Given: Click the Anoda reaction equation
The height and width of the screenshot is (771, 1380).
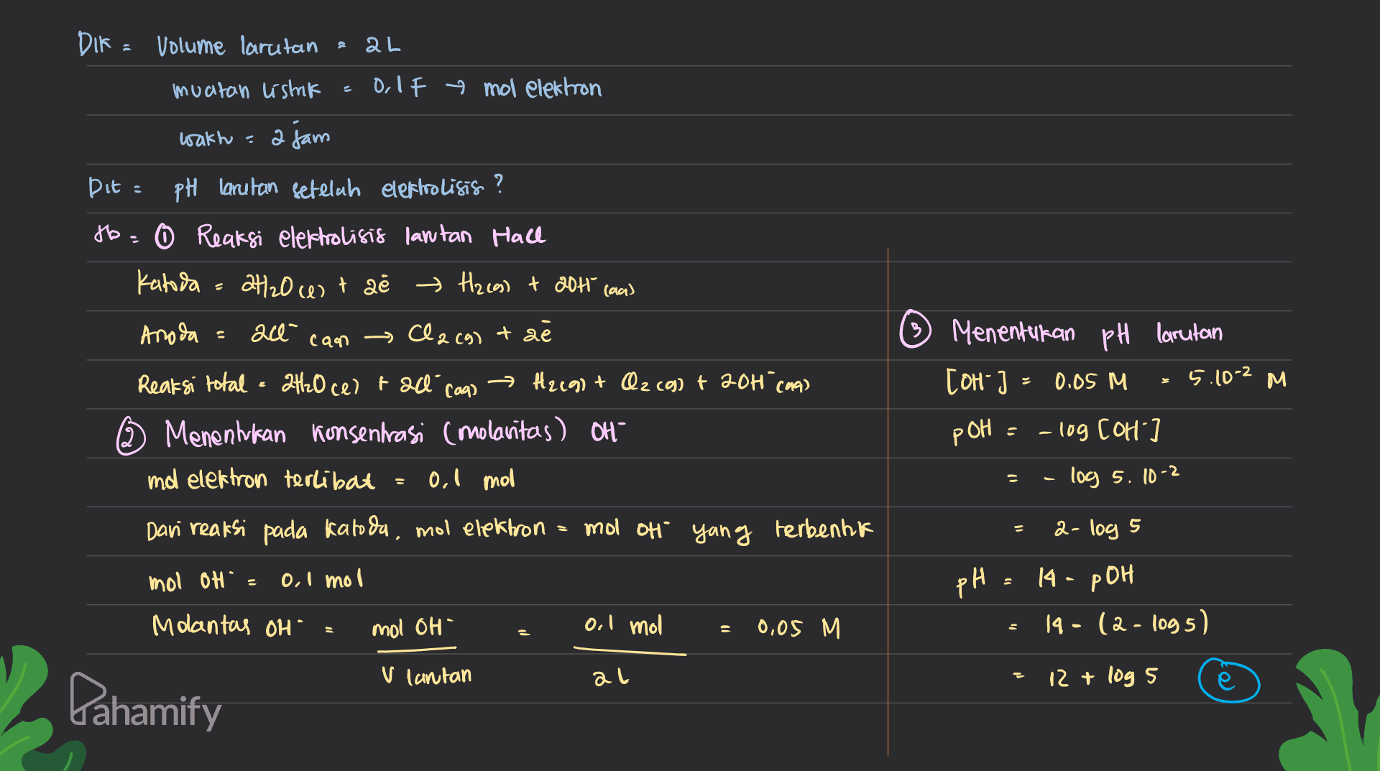Looking at the screenshot, I should 346,335.
